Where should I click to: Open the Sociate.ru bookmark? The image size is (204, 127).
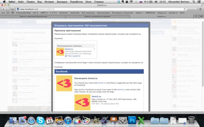click(173, 13)
